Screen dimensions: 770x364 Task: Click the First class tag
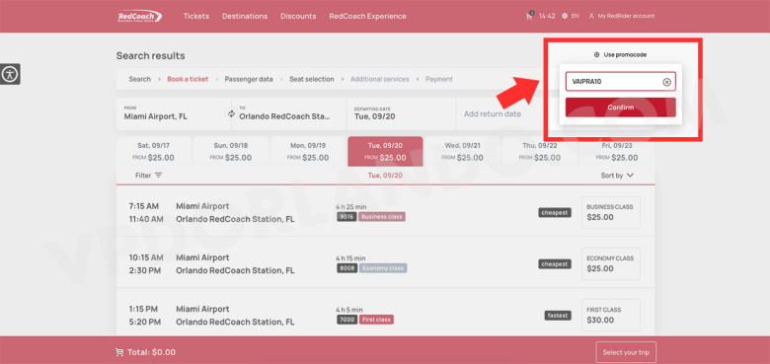[x=377, y=320]
